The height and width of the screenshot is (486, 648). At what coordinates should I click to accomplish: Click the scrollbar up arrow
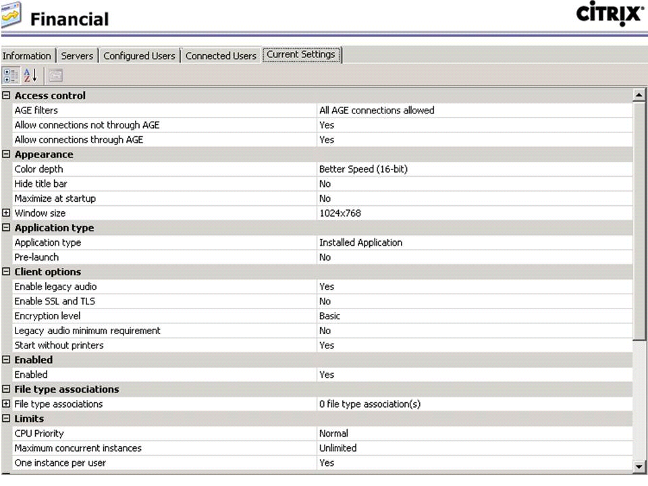point(639,96)
